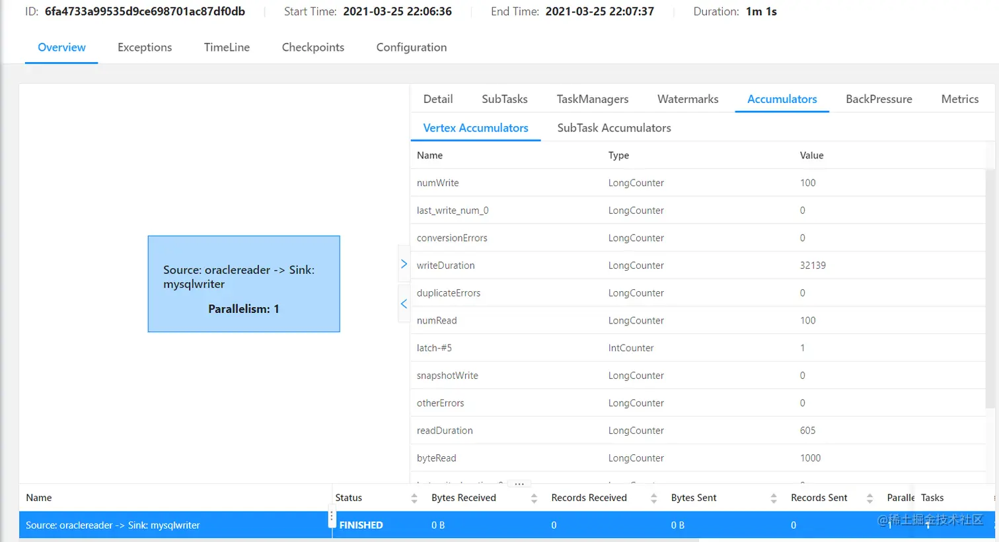Click the sort arrows beside Status column

pos(414,498)
